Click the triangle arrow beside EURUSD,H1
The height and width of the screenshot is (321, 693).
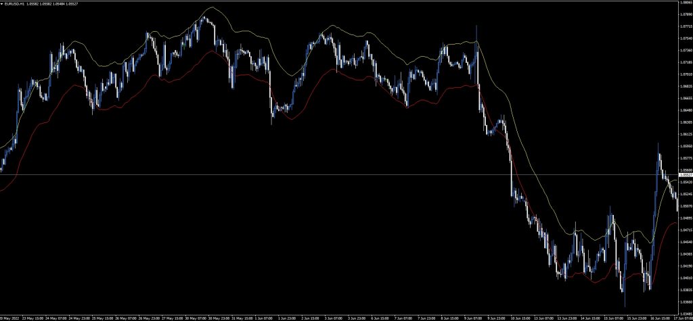point(3,3)
